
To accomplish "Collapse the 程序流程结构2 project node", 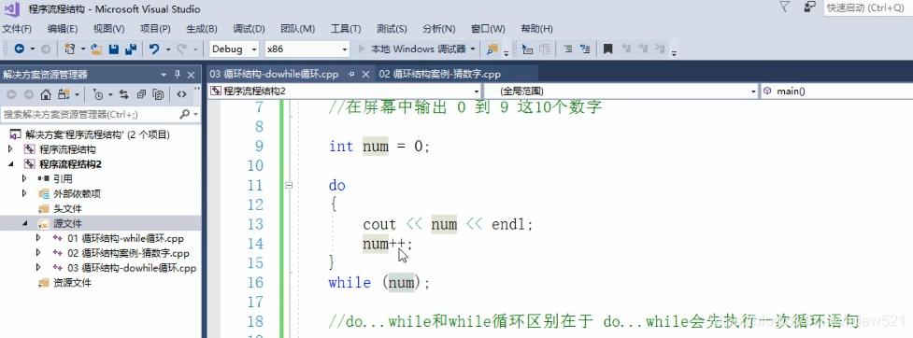I will (10, 164).
